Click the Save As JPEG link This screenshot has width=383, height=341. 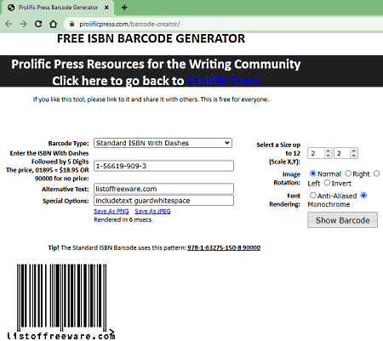152,211
